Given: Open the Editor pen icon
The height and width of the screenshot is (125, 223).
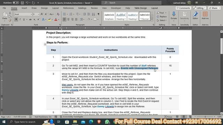Looking at the screenshot, I should (x=195, y=15).
